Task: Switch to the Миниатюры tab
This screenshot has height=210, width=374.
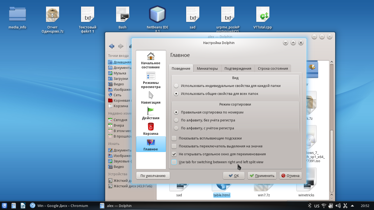Action: (x=207, y=68)
